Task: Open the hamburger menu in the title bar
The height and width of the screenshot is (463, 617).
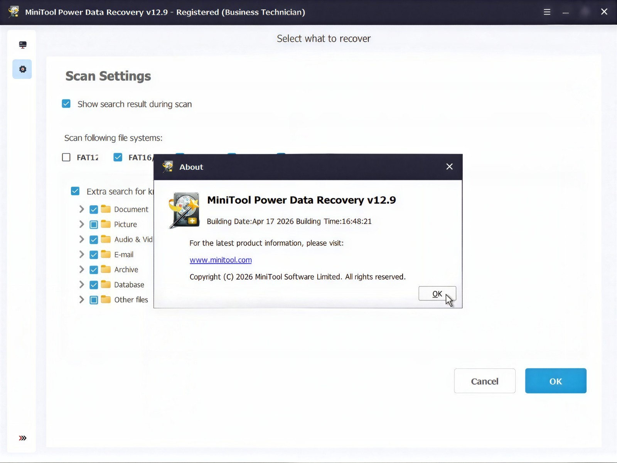Action: pos(547,12)
